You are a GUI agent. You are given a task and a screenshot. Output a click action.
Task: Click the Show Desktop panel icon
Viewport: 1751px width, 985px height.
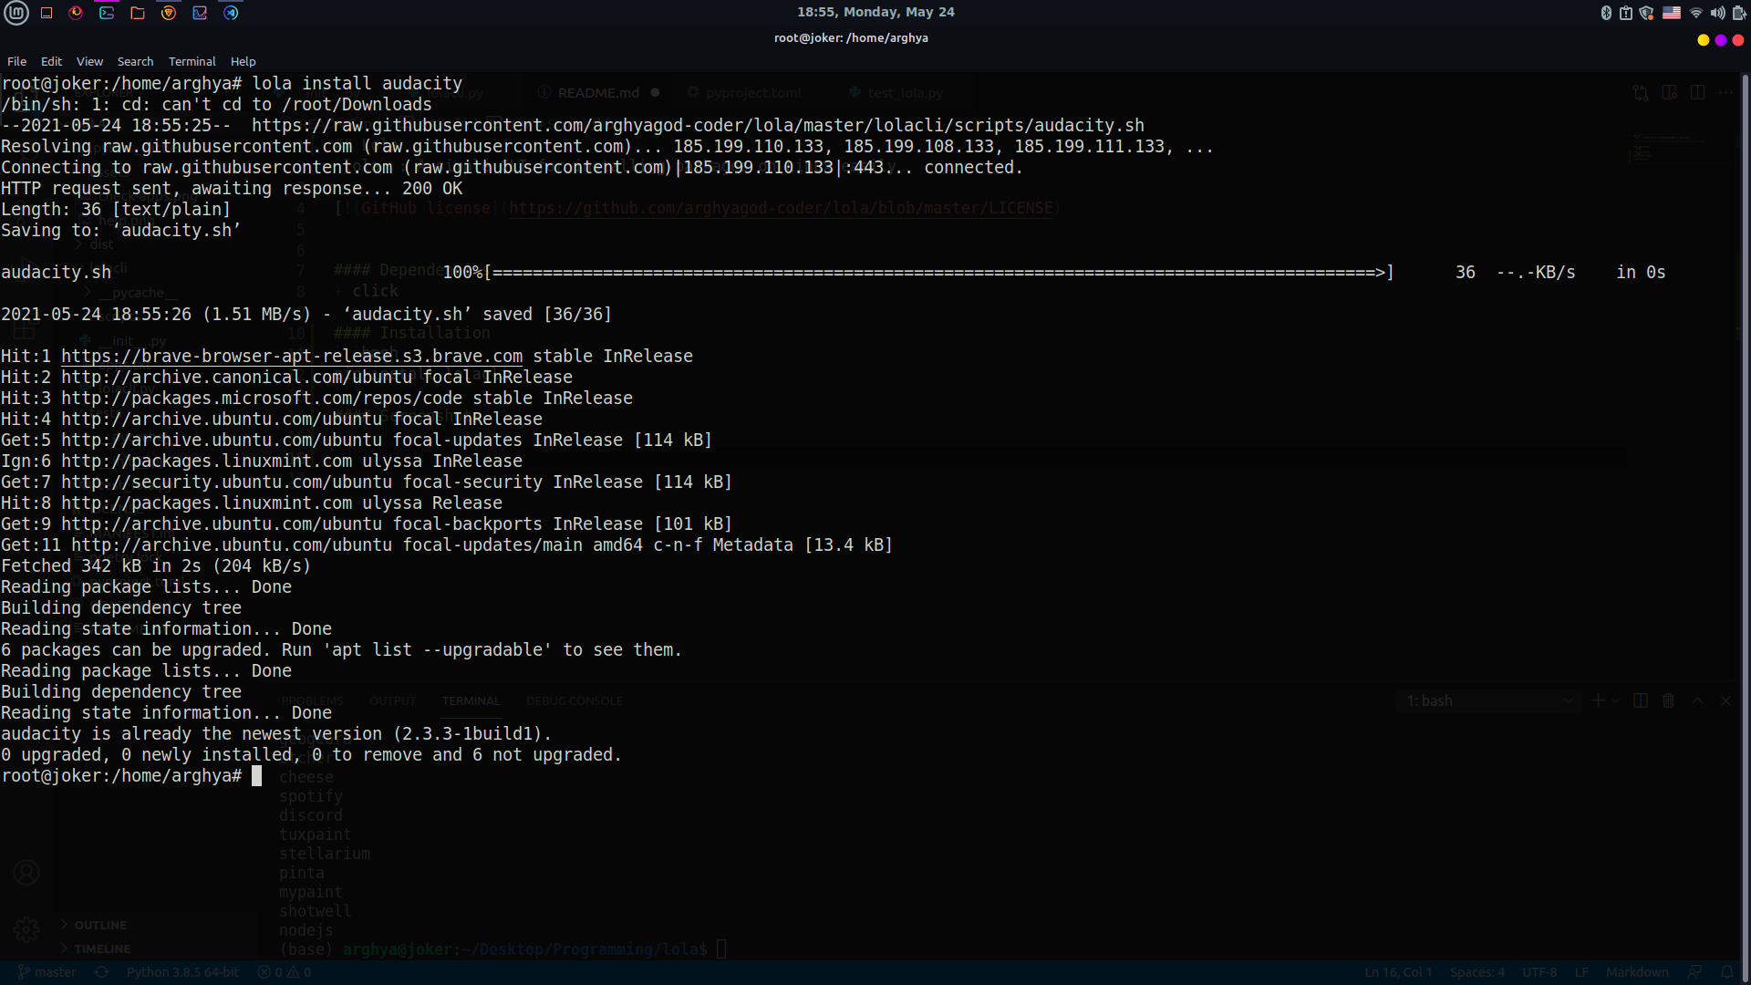(x=47, y=13)
